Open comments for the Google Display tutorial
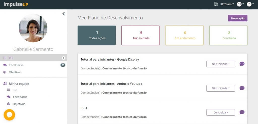 [x=242, y=64]
